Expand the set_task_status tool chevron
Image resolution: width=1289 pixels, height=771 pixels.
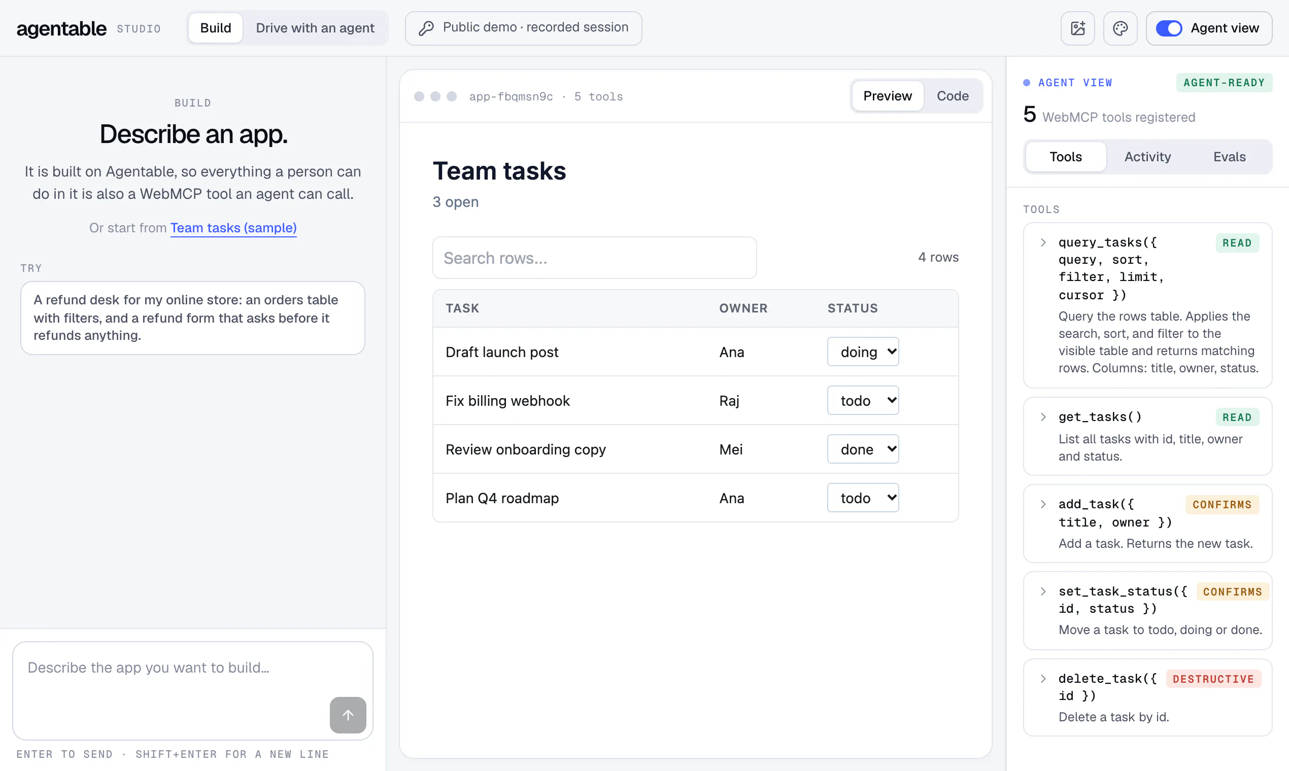(1043, 592)
